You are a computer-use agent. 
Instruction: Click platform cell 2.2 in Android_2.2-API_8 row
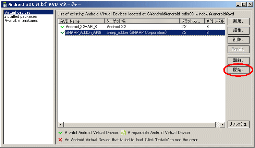click(184, 27)
